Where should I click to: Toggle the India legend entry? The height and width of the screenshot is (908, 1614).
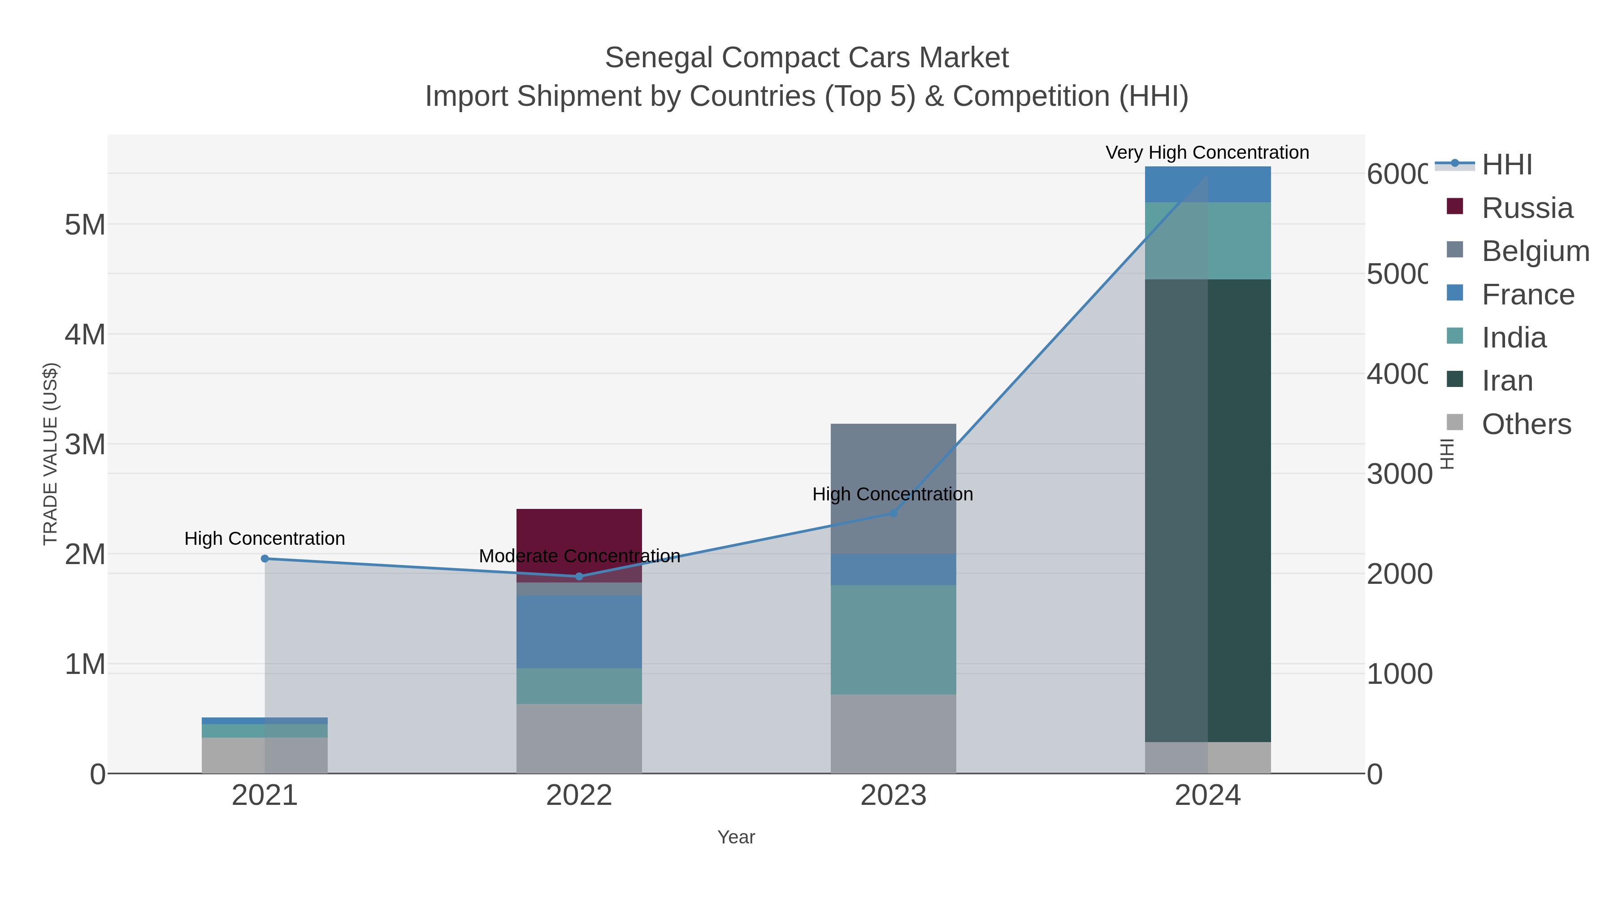click(1496, 337)
